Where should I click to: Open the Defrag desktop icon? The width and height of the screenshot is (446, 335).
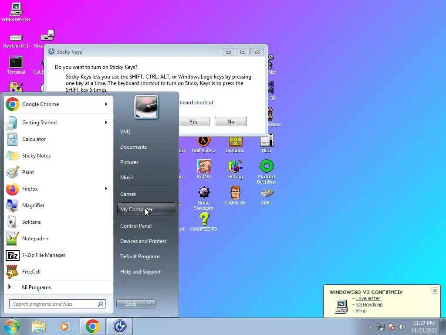[x=235, y=169]
